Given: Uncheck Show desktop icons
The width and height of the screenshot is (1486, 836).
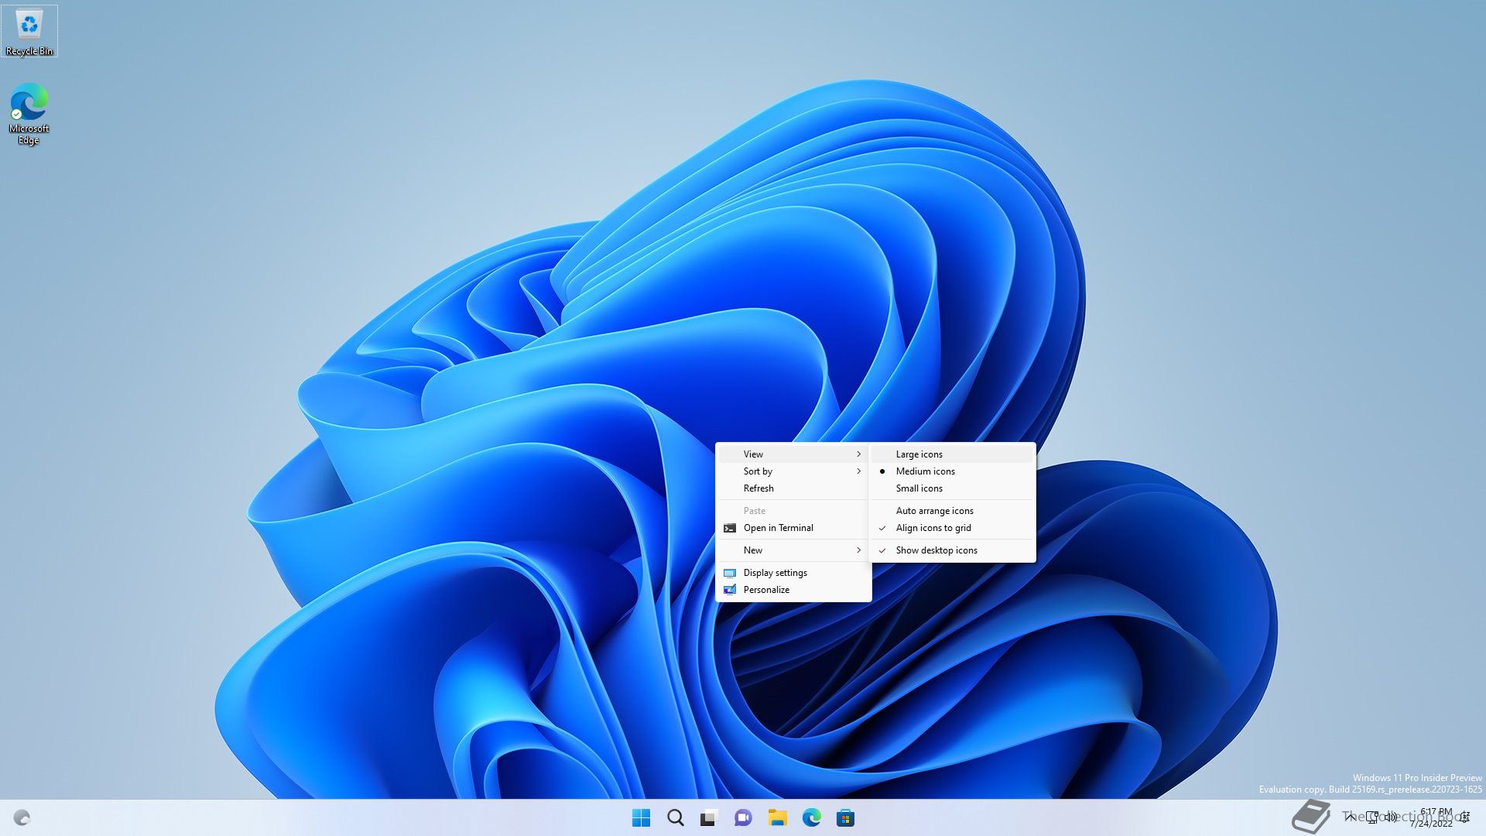Looking at the screenshot, I should point(936,550).
